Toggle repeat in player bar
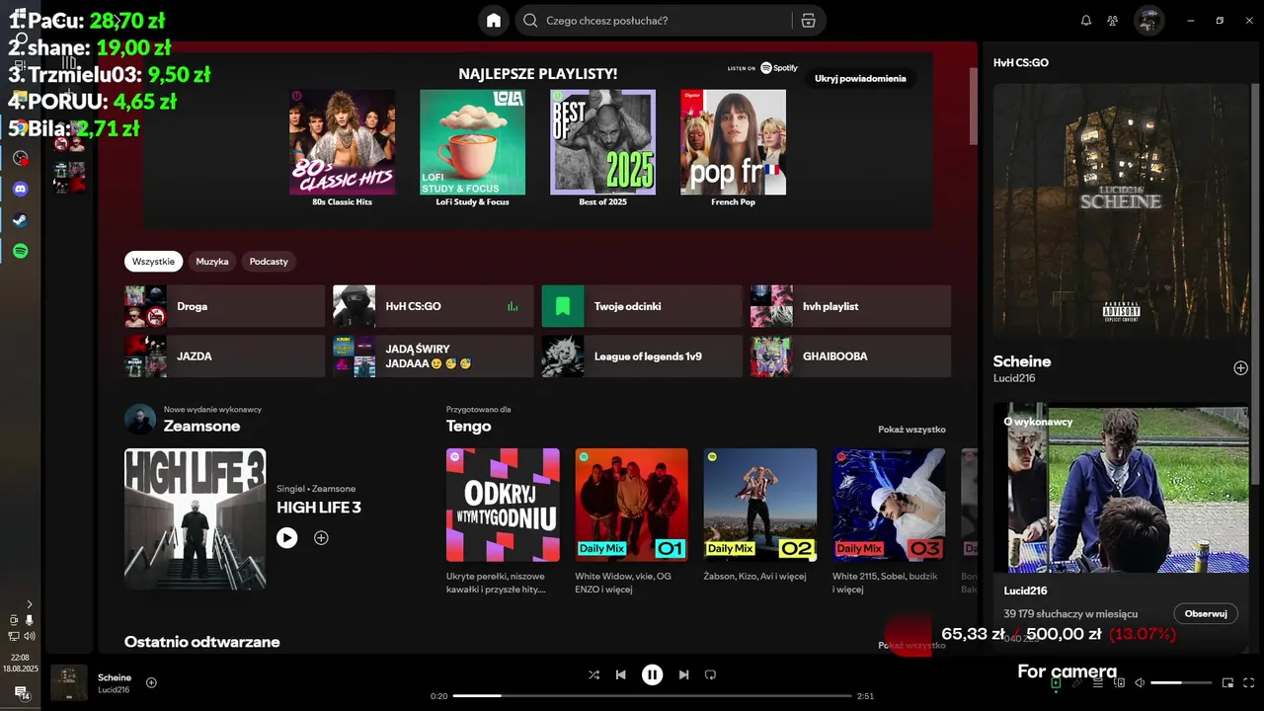The width and height of the screenshot is (1264, 711). tap(710, 675)
